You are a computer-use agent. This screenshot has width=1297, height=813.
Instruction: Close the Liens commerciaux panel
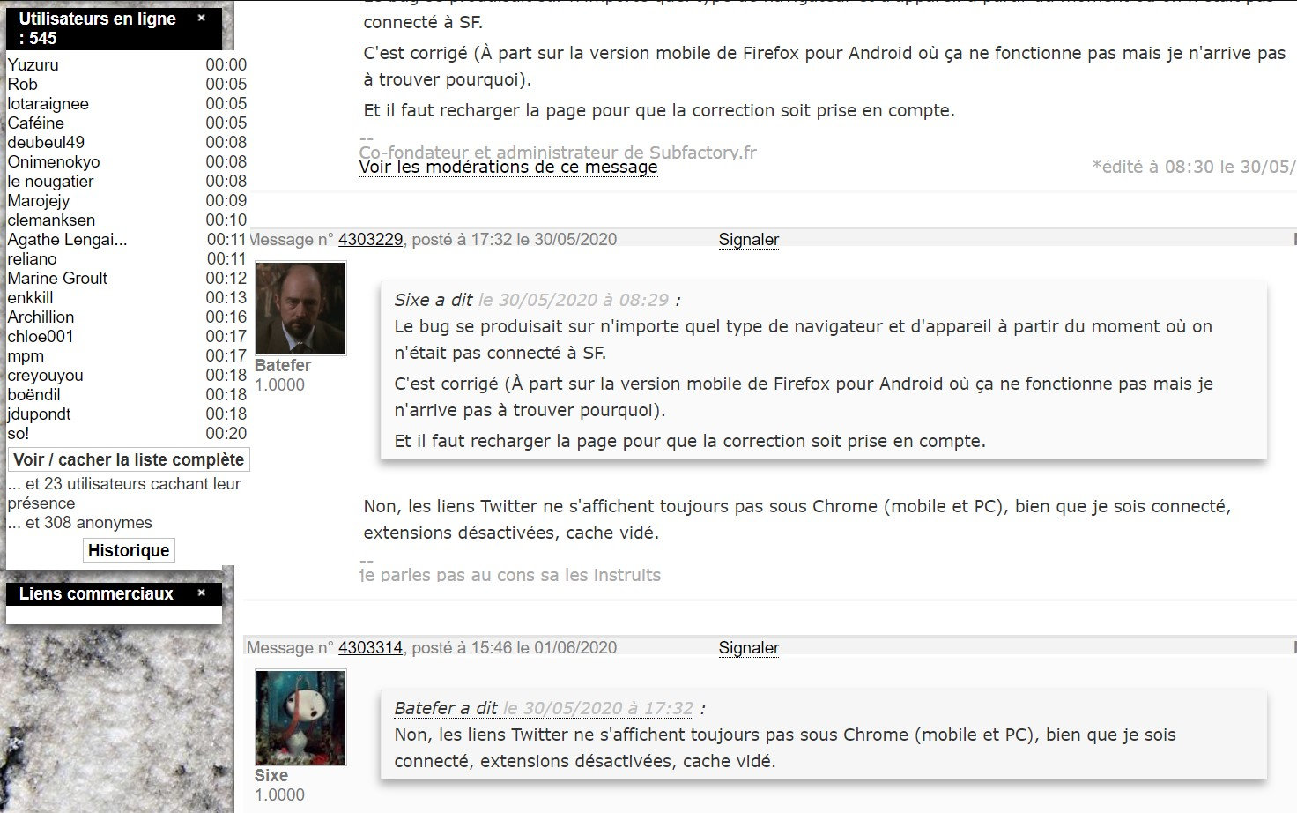coord(201,593)
